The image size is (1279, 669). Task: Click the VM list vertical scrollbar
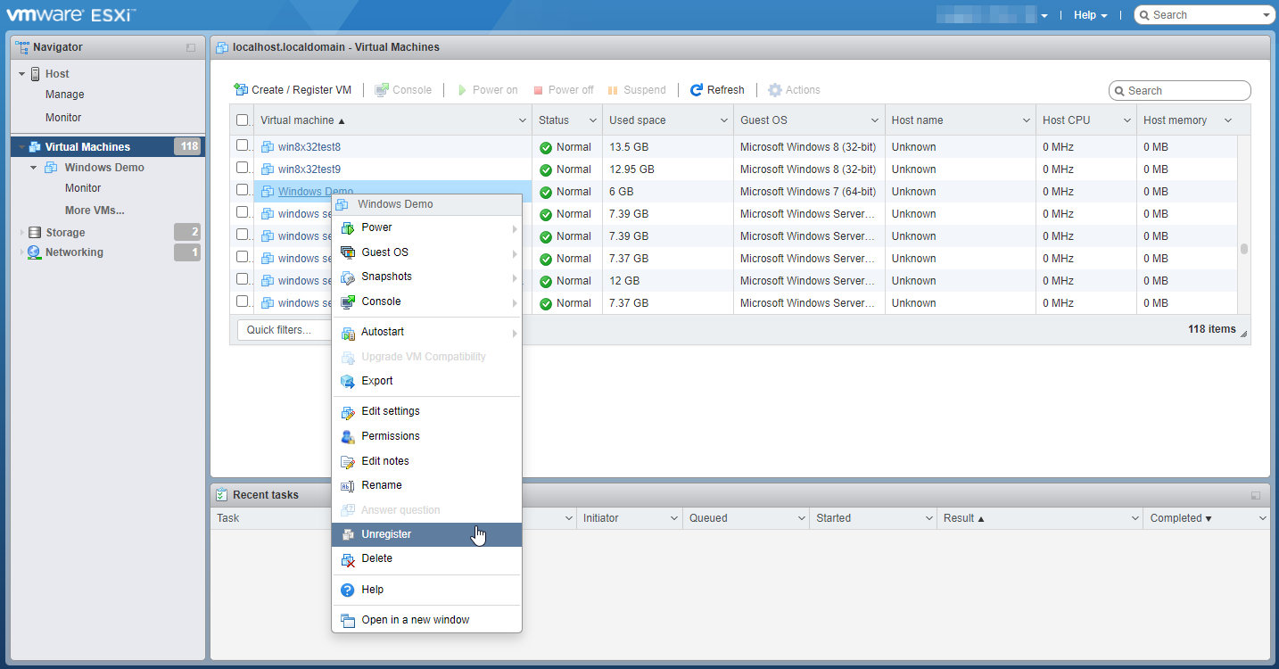(x=1243, y=249)
